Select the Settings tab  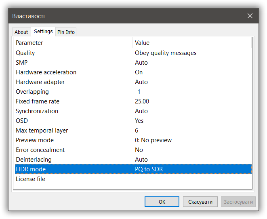pos(43,32)
